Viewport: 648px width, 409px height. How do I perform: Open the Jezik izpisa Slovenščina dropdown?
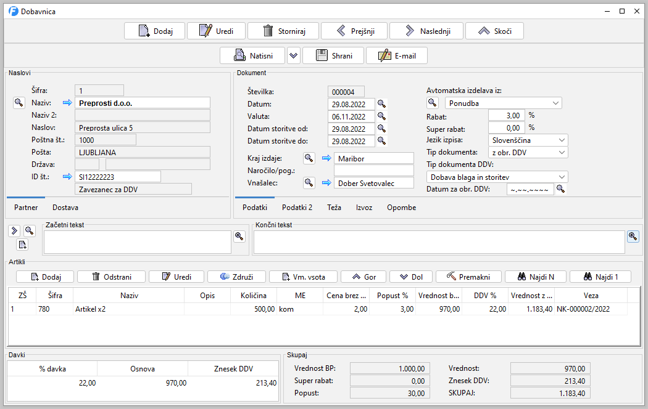click(528, 140)
